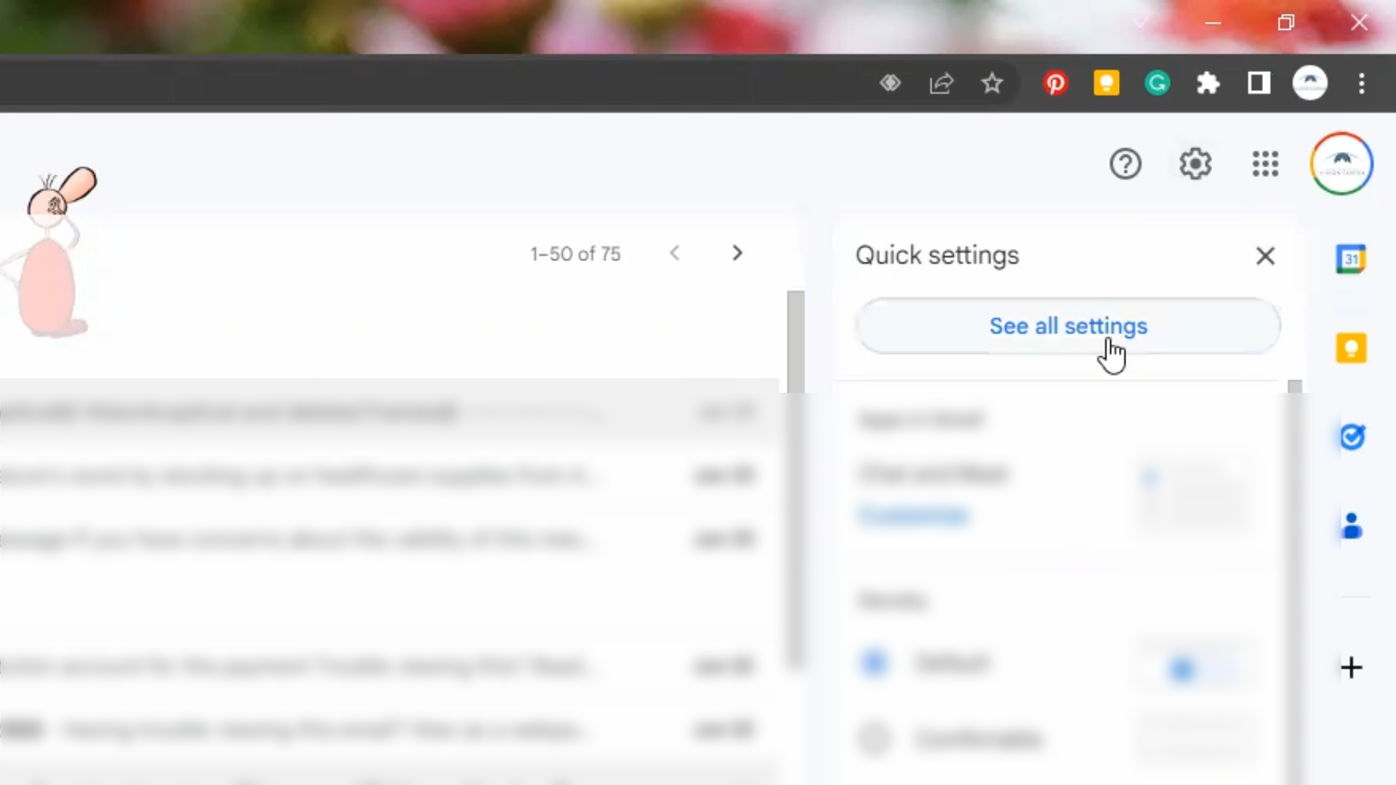Viewport: 1396px width, 785px height.
Task: Toggle Chrome side panel button
Action: [1259, 84]
